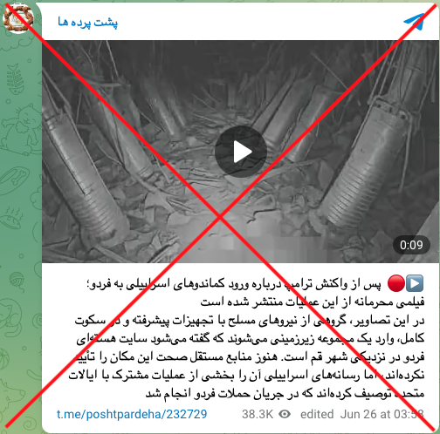440x434 pixels.
Task: Click the Telegram paper plane icon
Action: click(415, 21)
